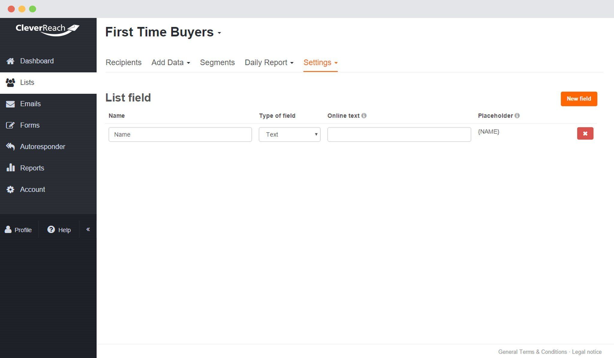
Task: Click Profile text in sidebar footer
Action: (23, 230)
